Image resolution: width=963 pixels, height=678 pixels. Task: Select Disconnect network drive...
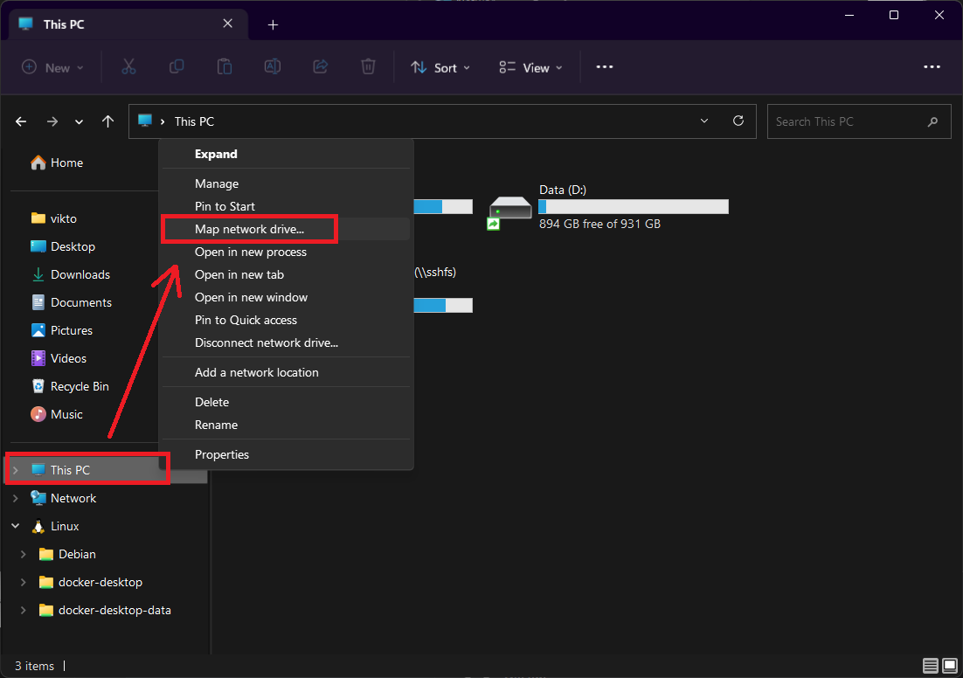pos(287,342)
